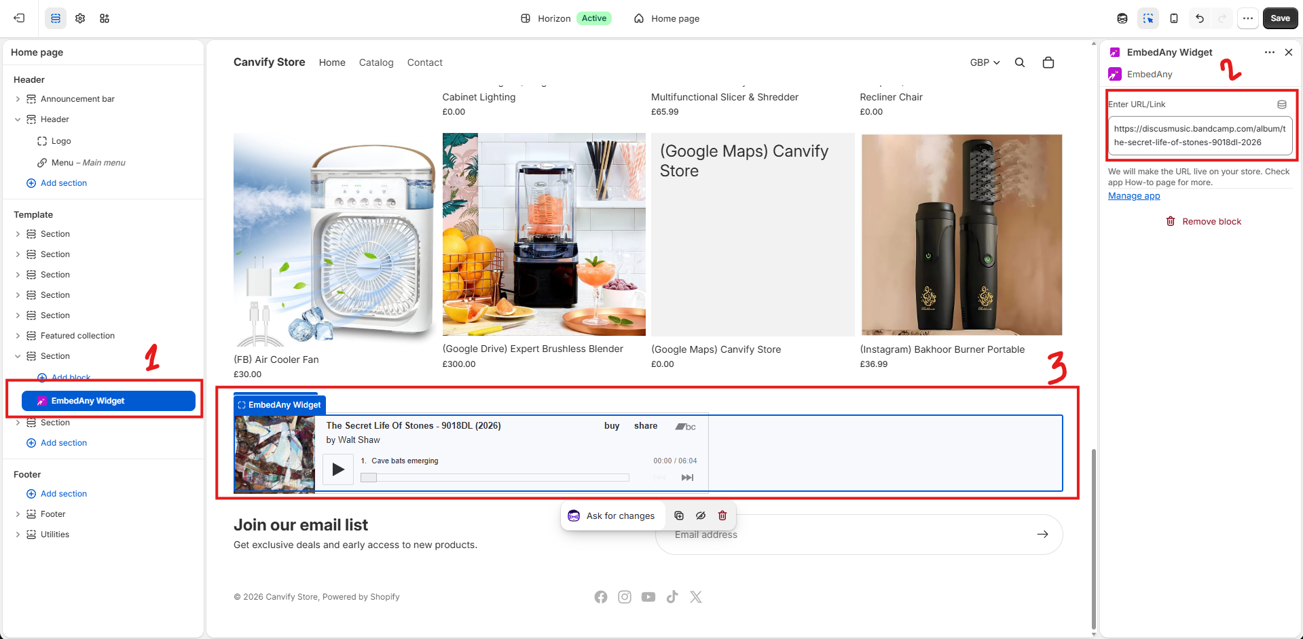Expand the Utilities section

tap(18, 535)
